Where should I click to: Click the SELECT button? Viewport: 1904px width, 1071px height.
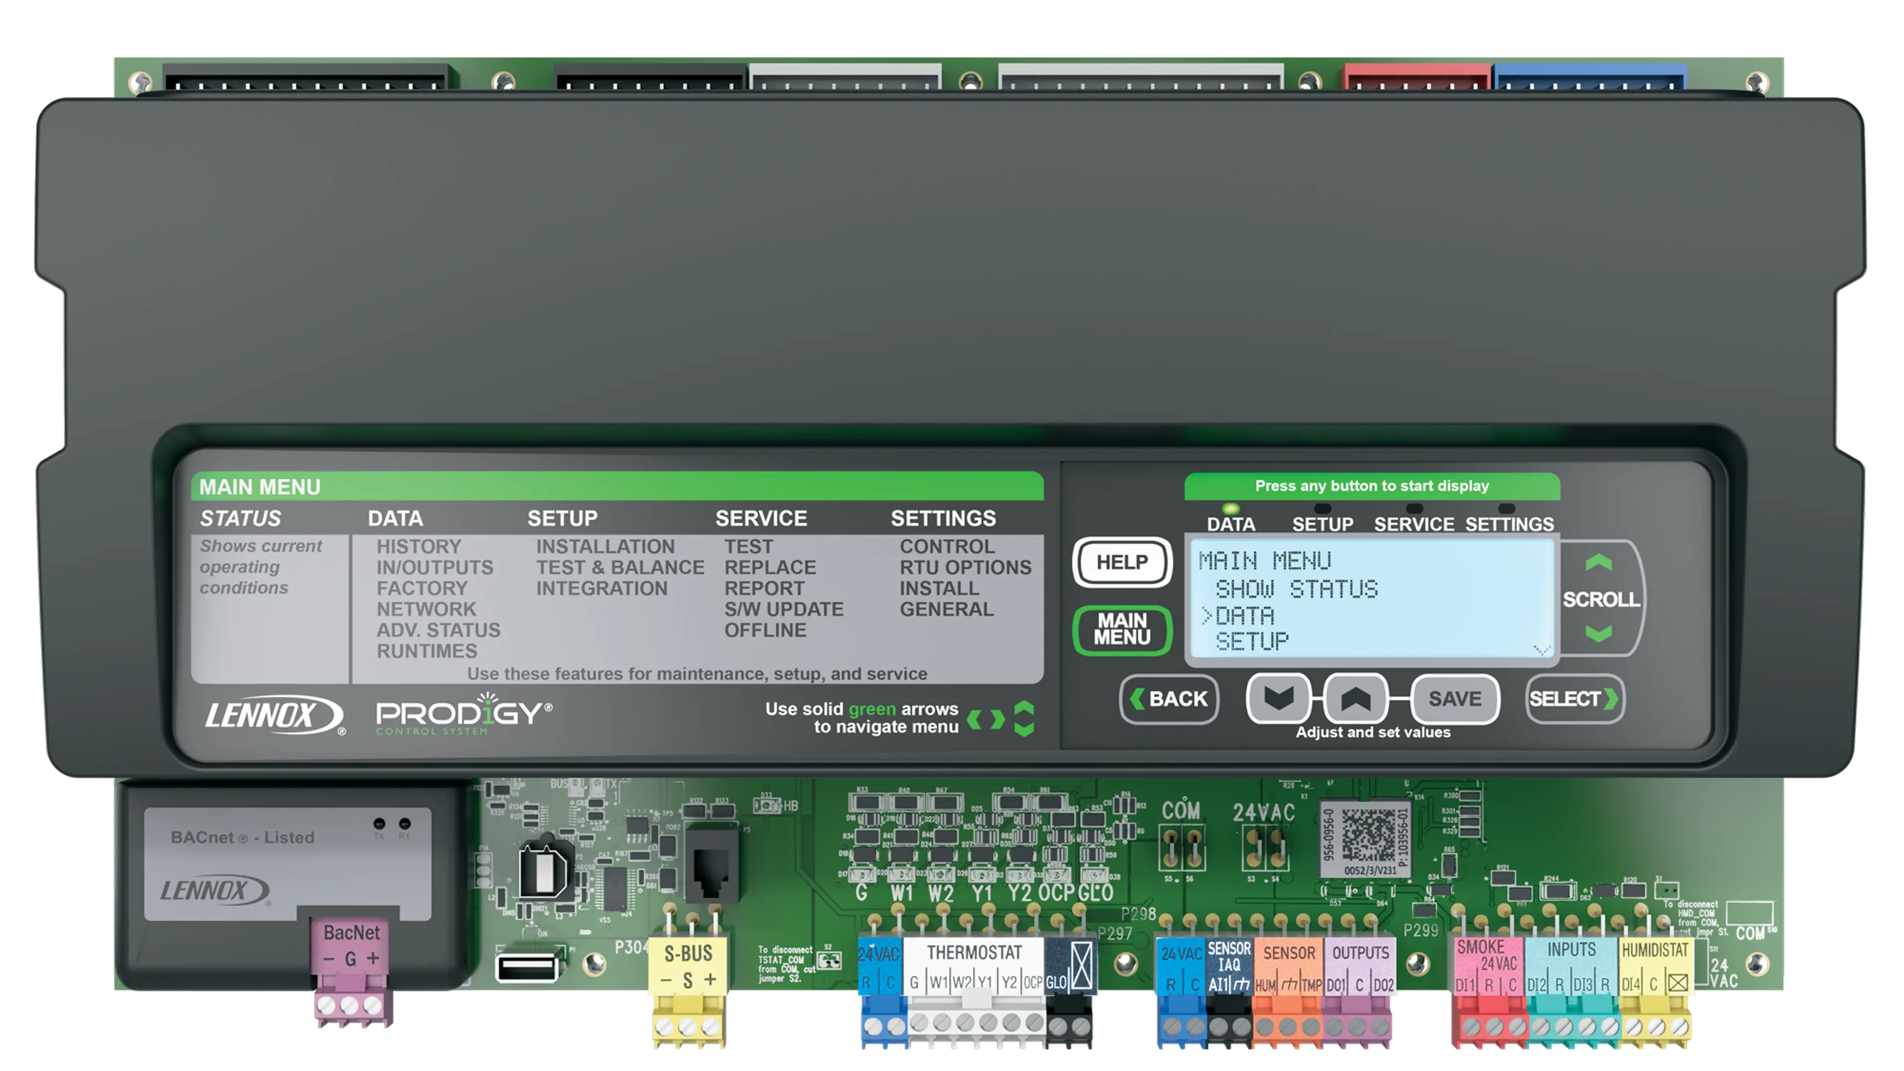click(1574, 699)
